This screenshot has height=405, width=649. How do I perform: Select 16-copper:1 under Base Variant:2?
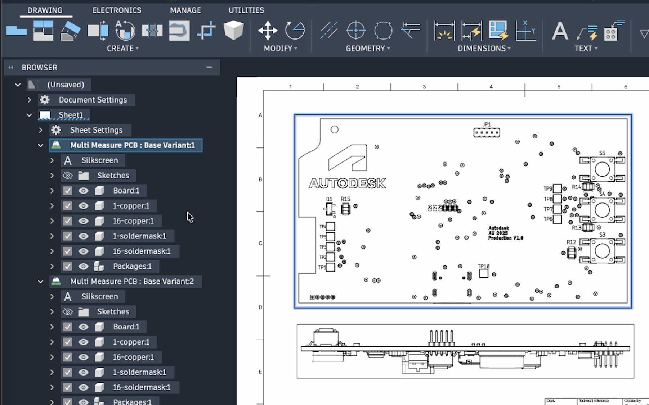133,357
